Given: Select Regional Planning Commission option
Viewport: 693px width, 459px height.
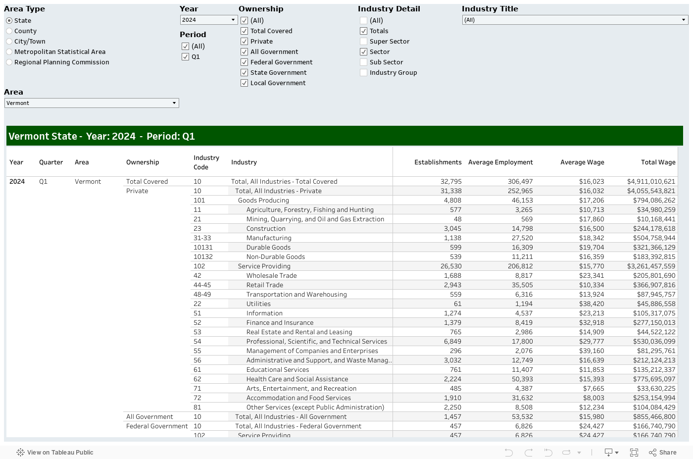Looking at the screenshot, I should tap(9, 62).
